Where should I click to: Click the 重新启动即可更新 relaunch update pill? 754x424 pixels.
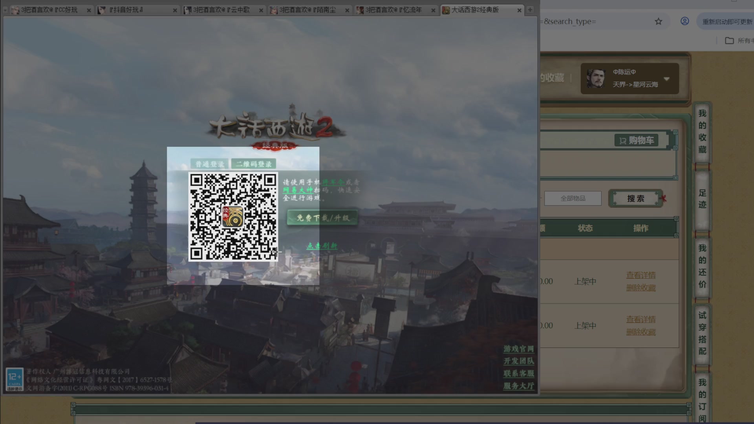[727, 22]
